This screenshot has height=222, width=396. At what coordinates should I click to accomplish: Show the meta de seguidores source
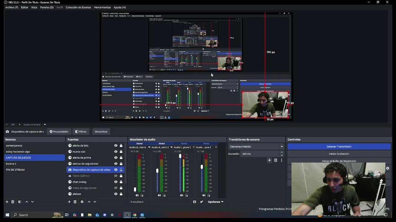[116, 188]
